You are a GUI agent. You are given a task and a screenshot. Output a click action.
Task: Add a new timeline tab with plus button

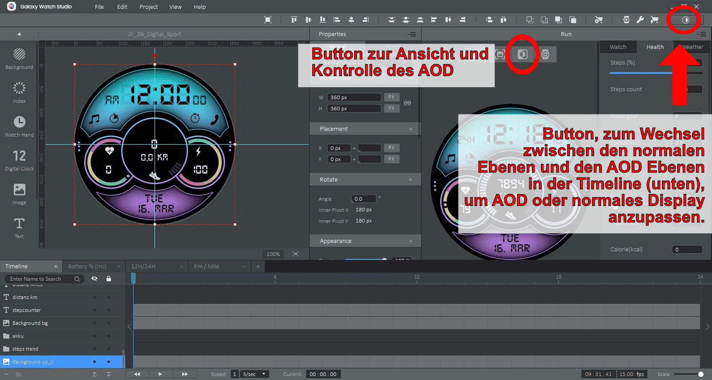point(258,266)
